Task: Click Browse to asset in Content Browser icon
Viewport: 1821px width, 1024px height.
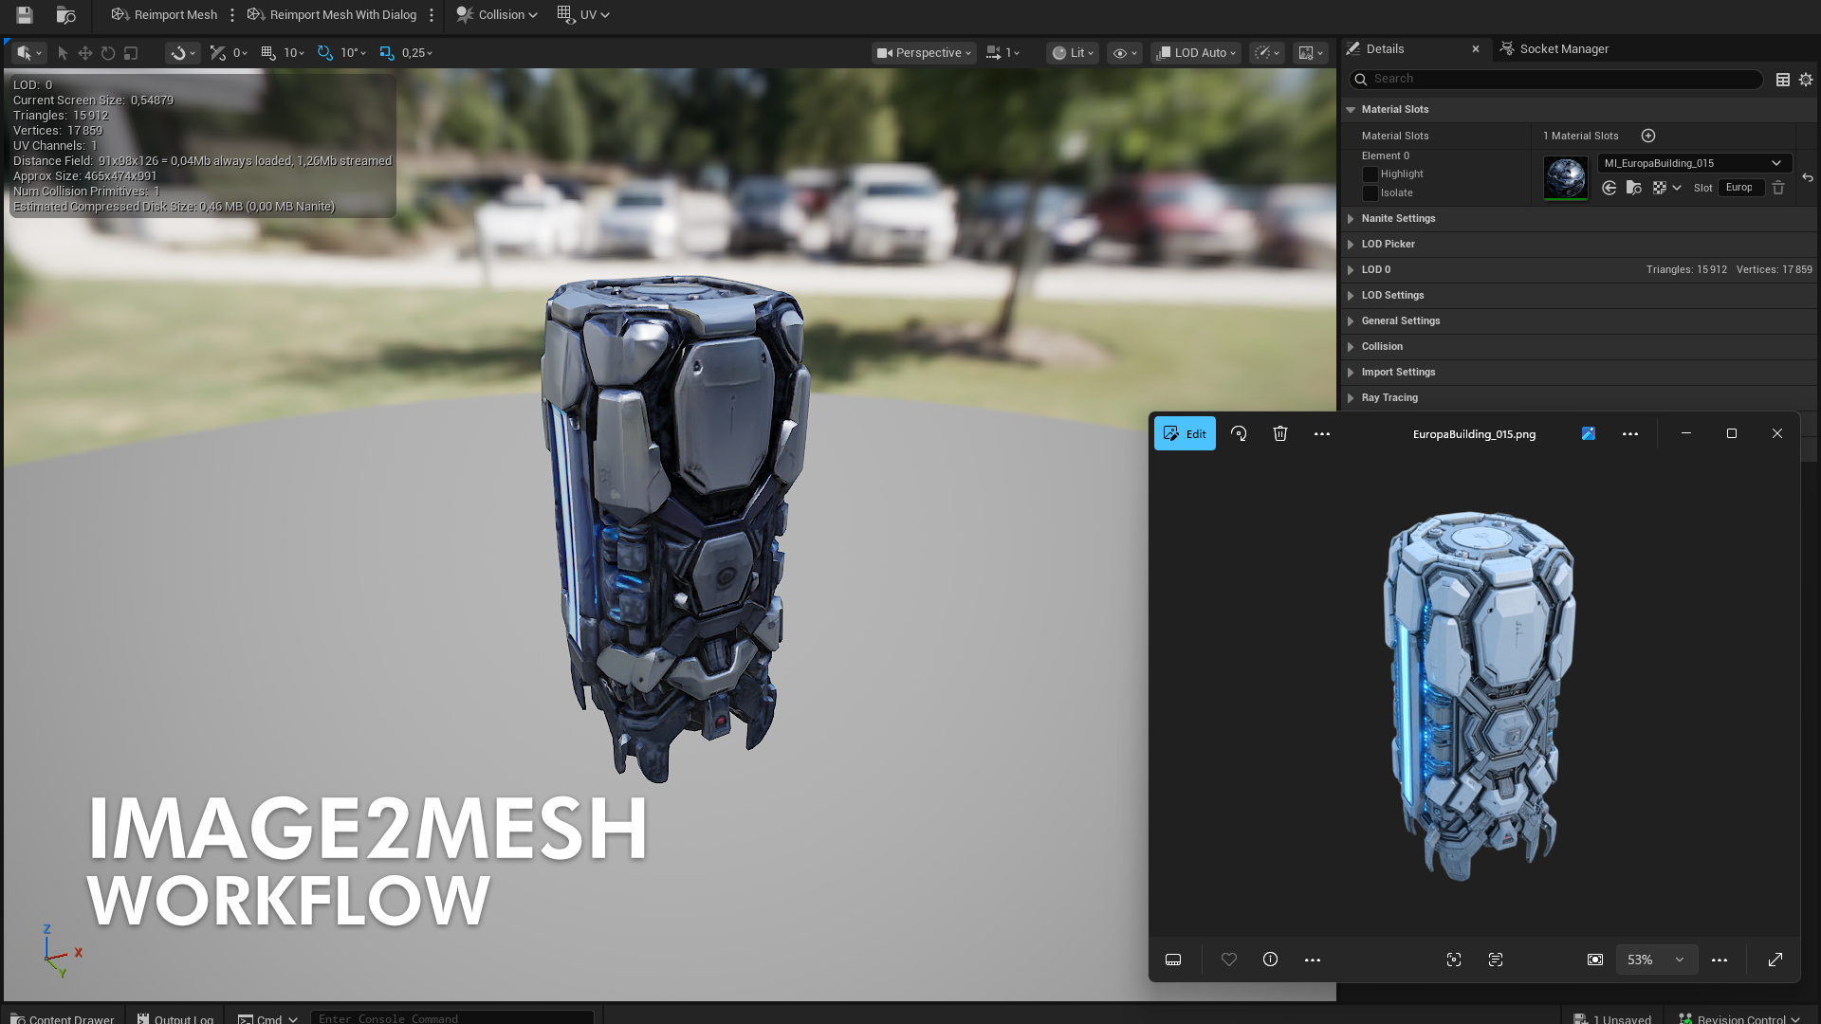Action: click(65, 14)
